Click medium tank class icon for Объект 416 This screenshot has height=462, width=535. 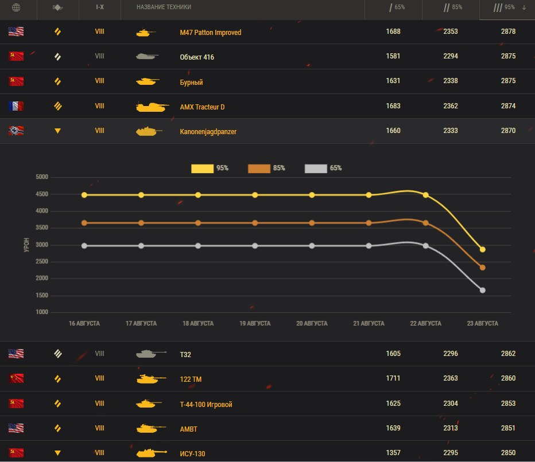(57, 57)
